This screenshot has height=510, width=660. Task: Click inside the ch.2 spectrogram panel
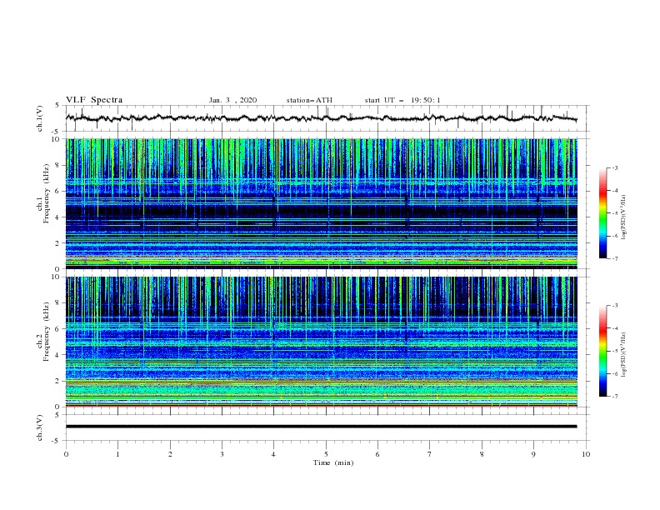point(321,342)
